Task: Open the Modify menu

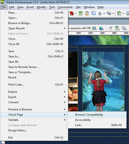Action: click(x=42, y=7)
